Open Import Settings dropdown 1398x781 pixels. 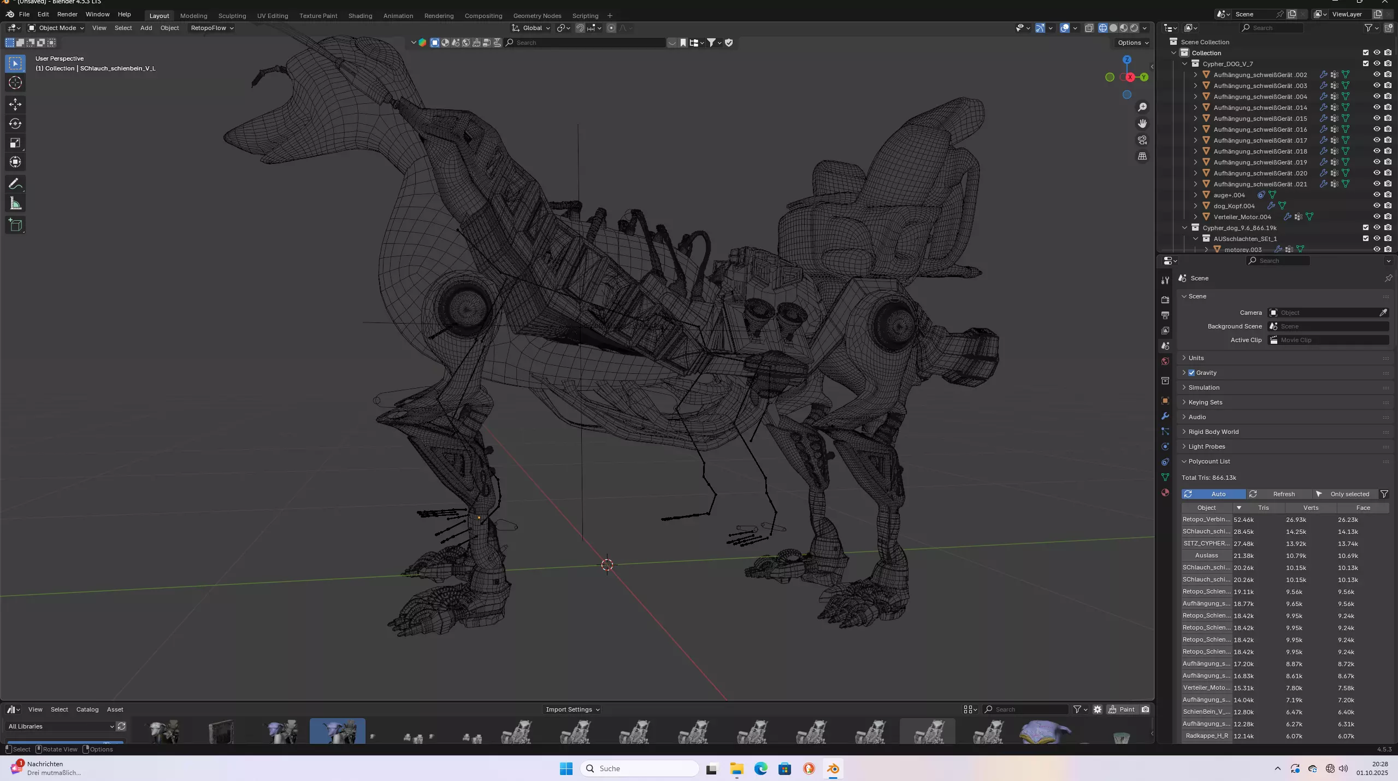coord(572,709)
